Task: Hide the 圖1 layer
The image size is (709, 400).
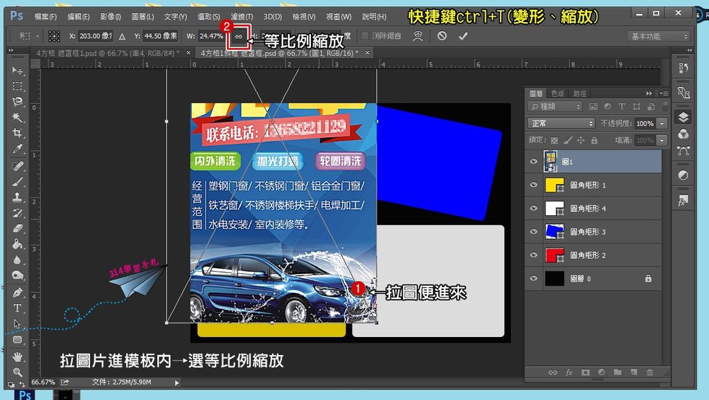Action: [x=534, y=161]
